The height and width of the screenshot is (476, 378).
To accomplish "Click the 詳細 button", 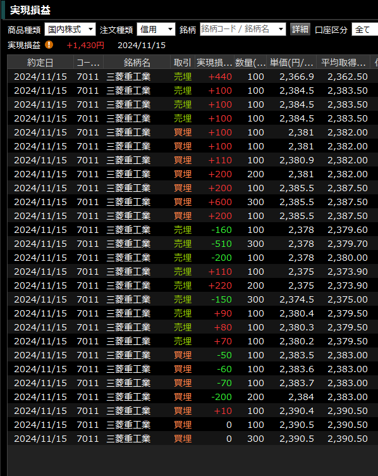I will (x=300, y=30).
